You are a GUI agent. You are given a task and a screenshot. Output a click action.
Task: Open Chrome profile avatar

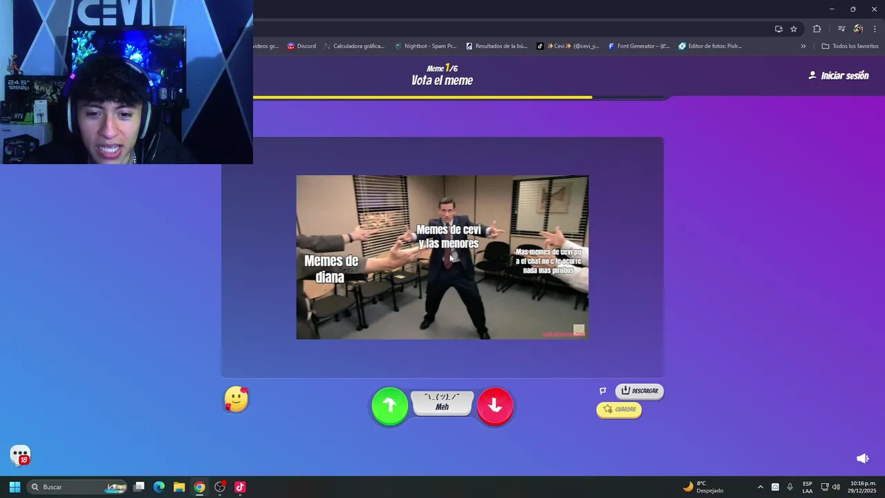(858, 29)
